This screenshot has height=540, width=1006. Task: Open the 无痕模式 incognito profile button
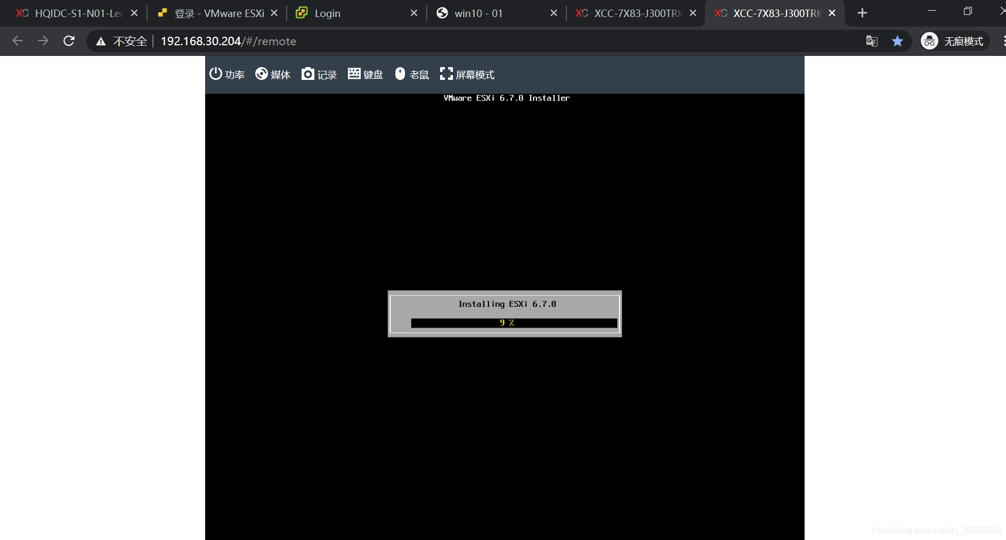(954, 41)
